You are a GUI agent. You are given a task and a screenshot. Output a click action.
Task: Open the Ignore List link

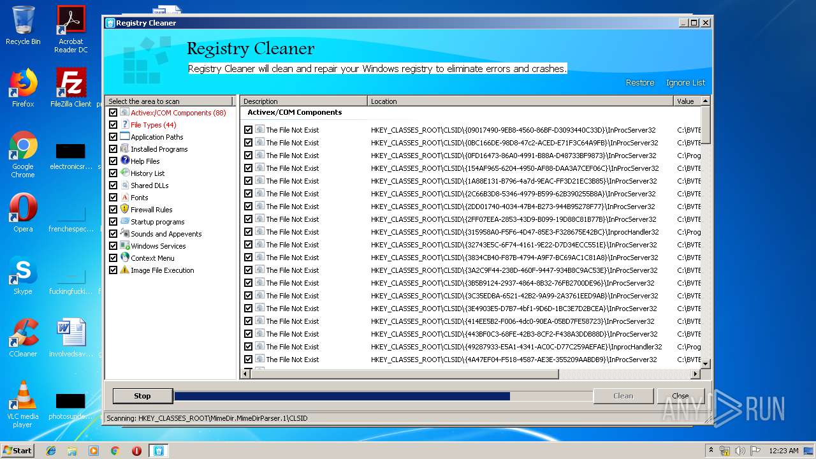[x=685, y=83]
